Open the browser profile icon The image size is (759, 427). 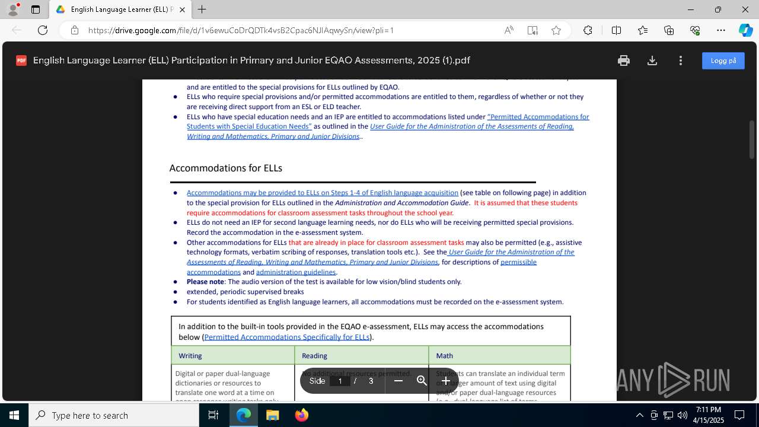(13, 9)
